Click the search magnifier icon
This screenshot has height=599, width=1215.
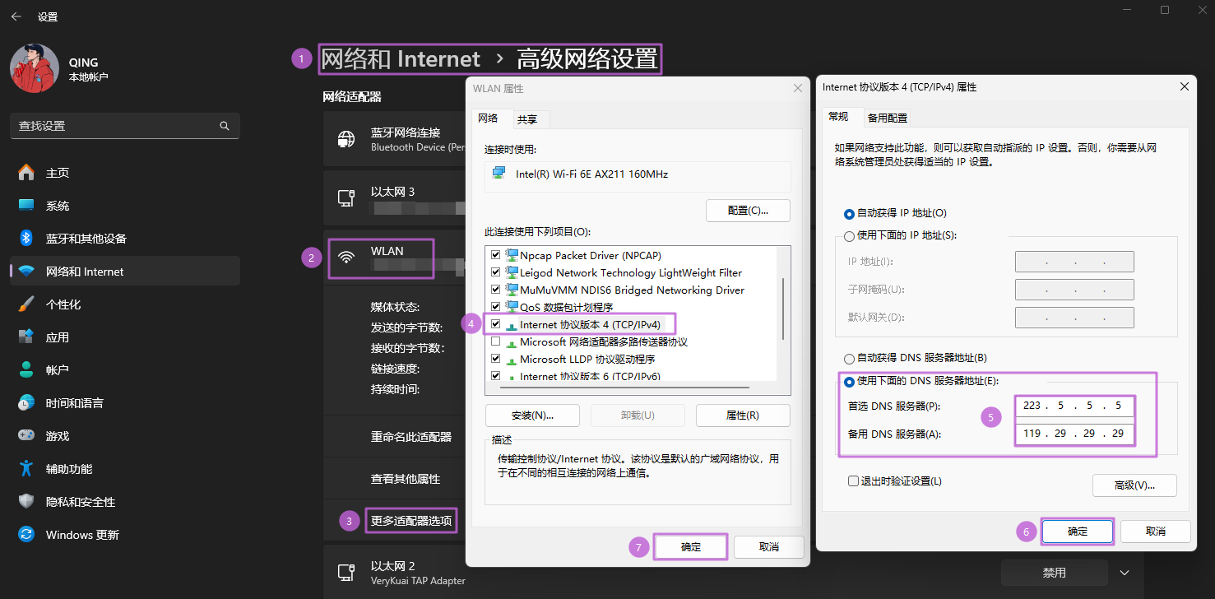(x=225, y=126)
